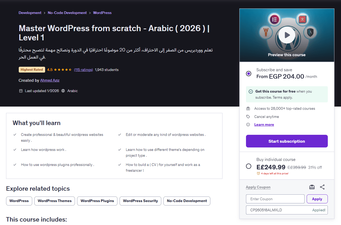
Task: Click the 4 days left at this price text
Action: [x=275, y=174]
